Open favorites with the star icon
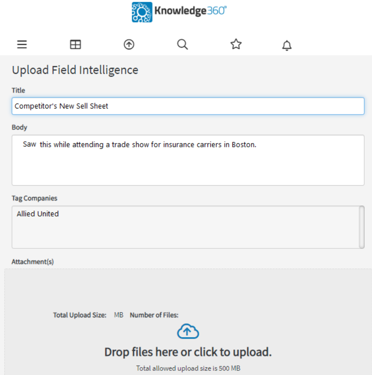 coord(236,44)
